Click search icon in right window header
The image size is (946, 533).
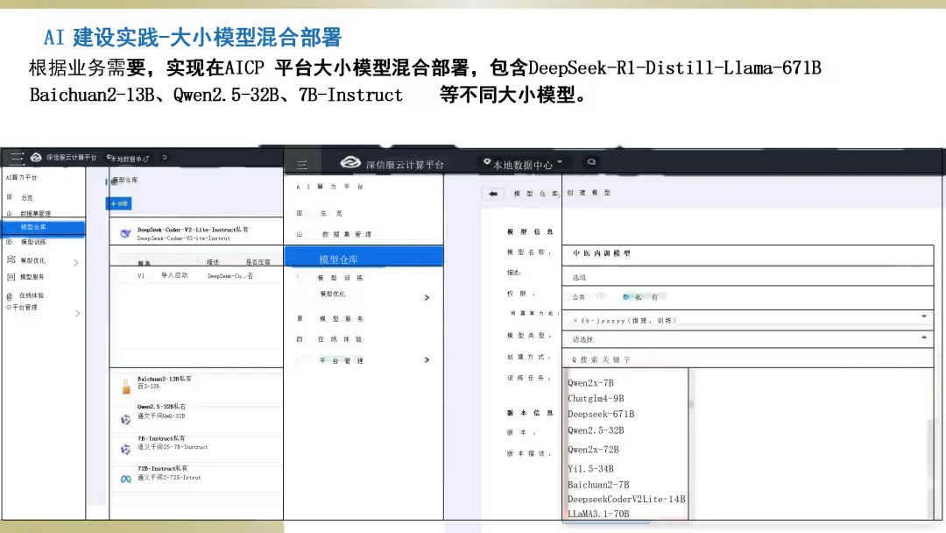[591, 162]
